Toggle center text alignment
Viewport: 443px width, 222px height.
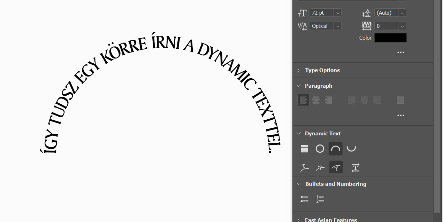(x=316, y=100)
